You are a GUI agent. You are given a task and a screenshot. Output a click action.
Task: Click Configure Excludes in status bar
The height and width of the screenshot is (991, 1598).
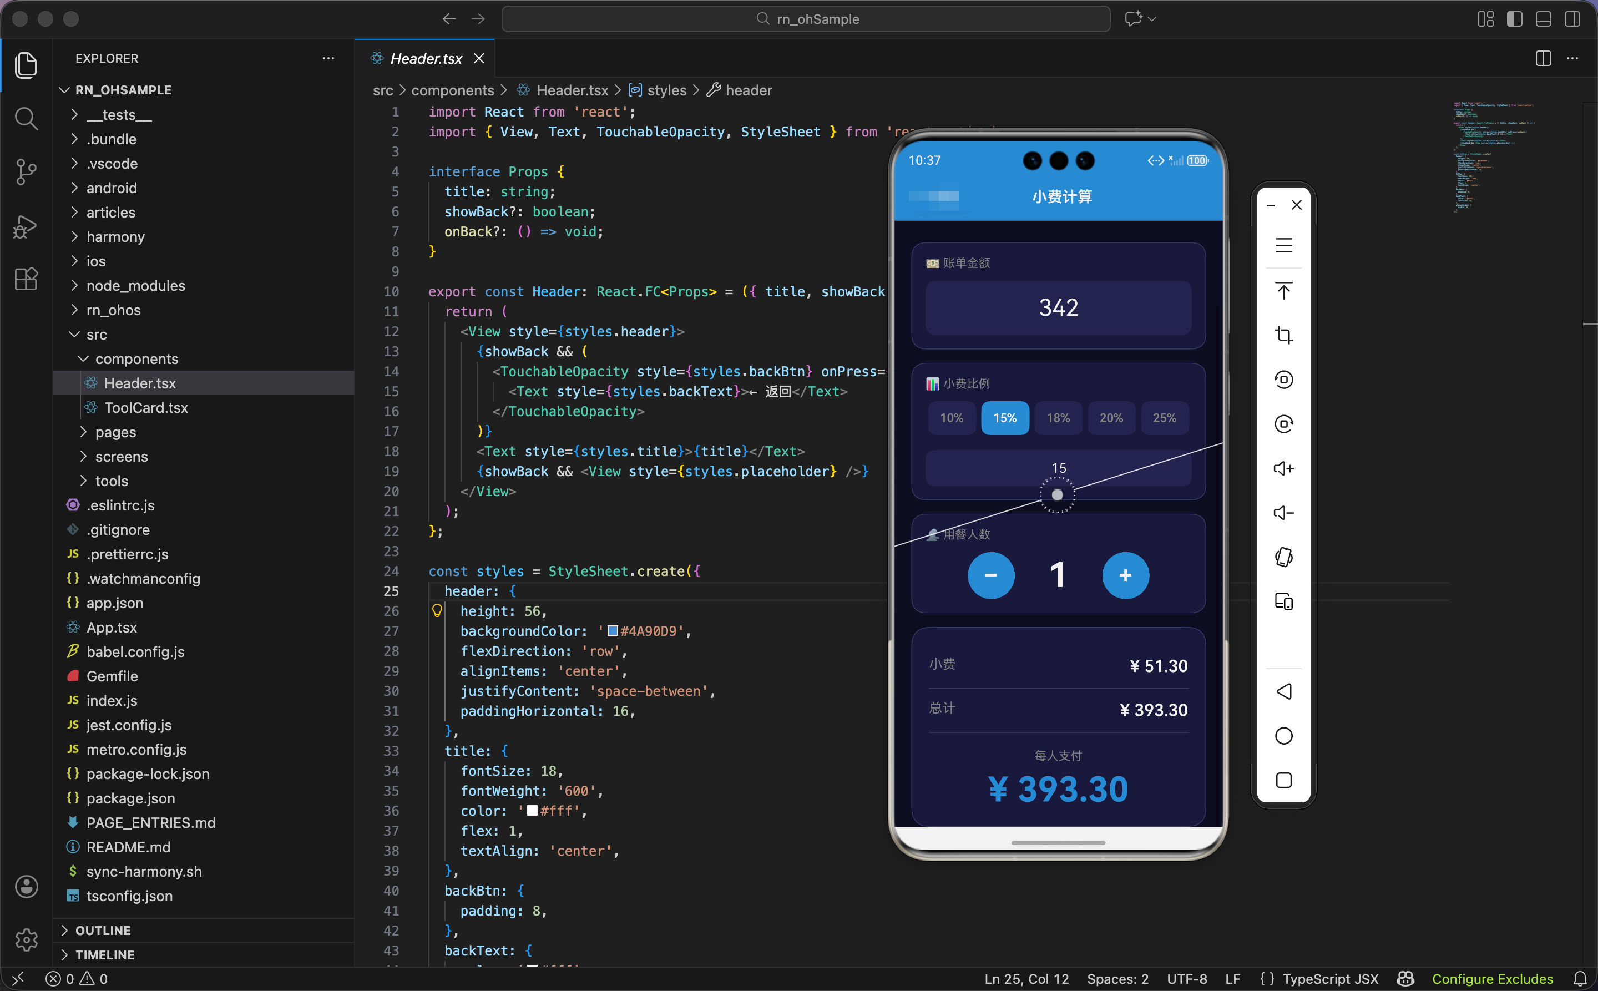tap(1493, 979)
